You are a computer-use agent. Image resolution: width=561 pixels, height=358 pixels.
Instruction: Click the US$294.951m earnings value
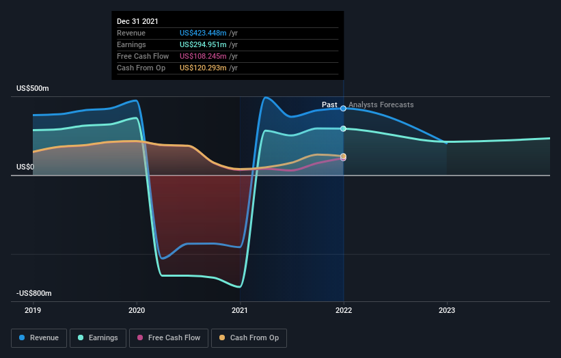coord(203,44)
